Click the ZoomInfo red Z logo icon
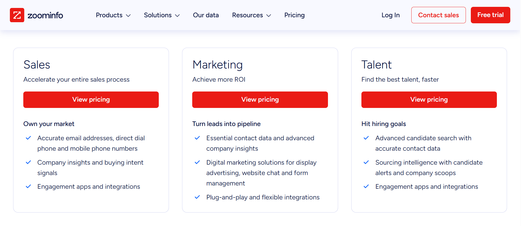 [17, 15]
